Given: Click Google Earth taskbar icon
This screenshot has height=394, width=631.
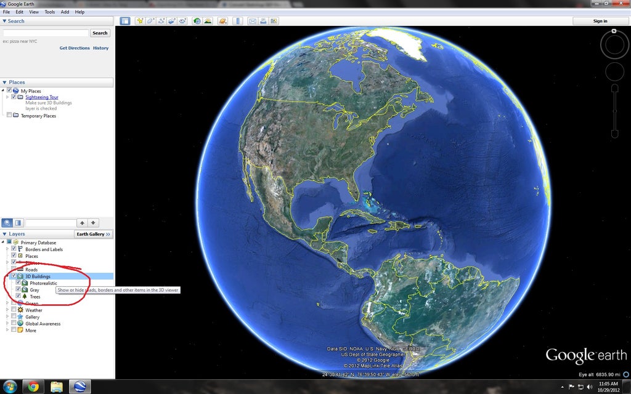Looking at the screenshot, I should 79,387.
